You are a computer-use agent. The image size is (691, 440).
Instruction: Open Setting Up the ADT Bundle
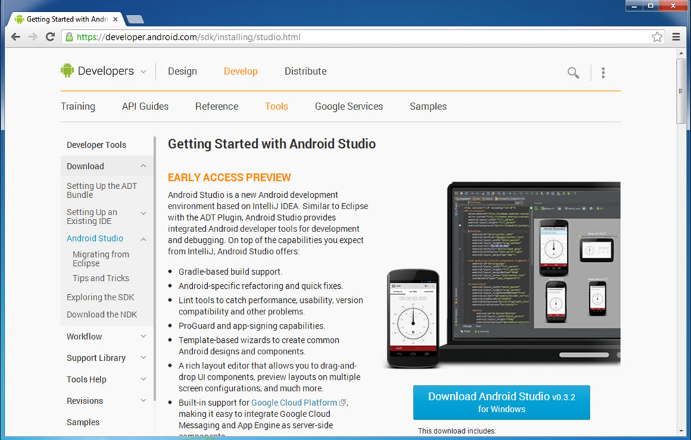click(x=102, y=190)
